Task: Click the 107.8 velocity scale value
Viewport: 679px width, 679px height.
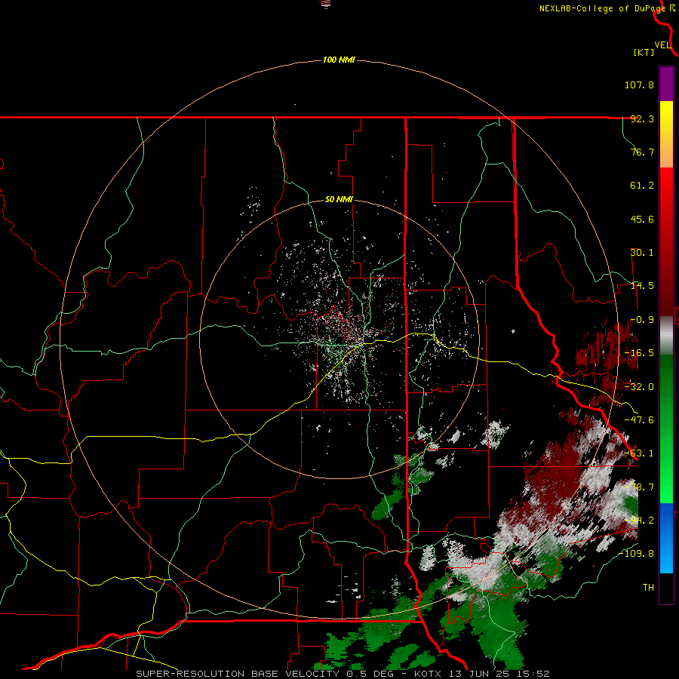Action: point(639,84)
